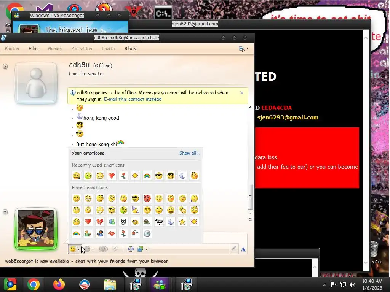Insert the pinned sun emoticon

point(194,222)
